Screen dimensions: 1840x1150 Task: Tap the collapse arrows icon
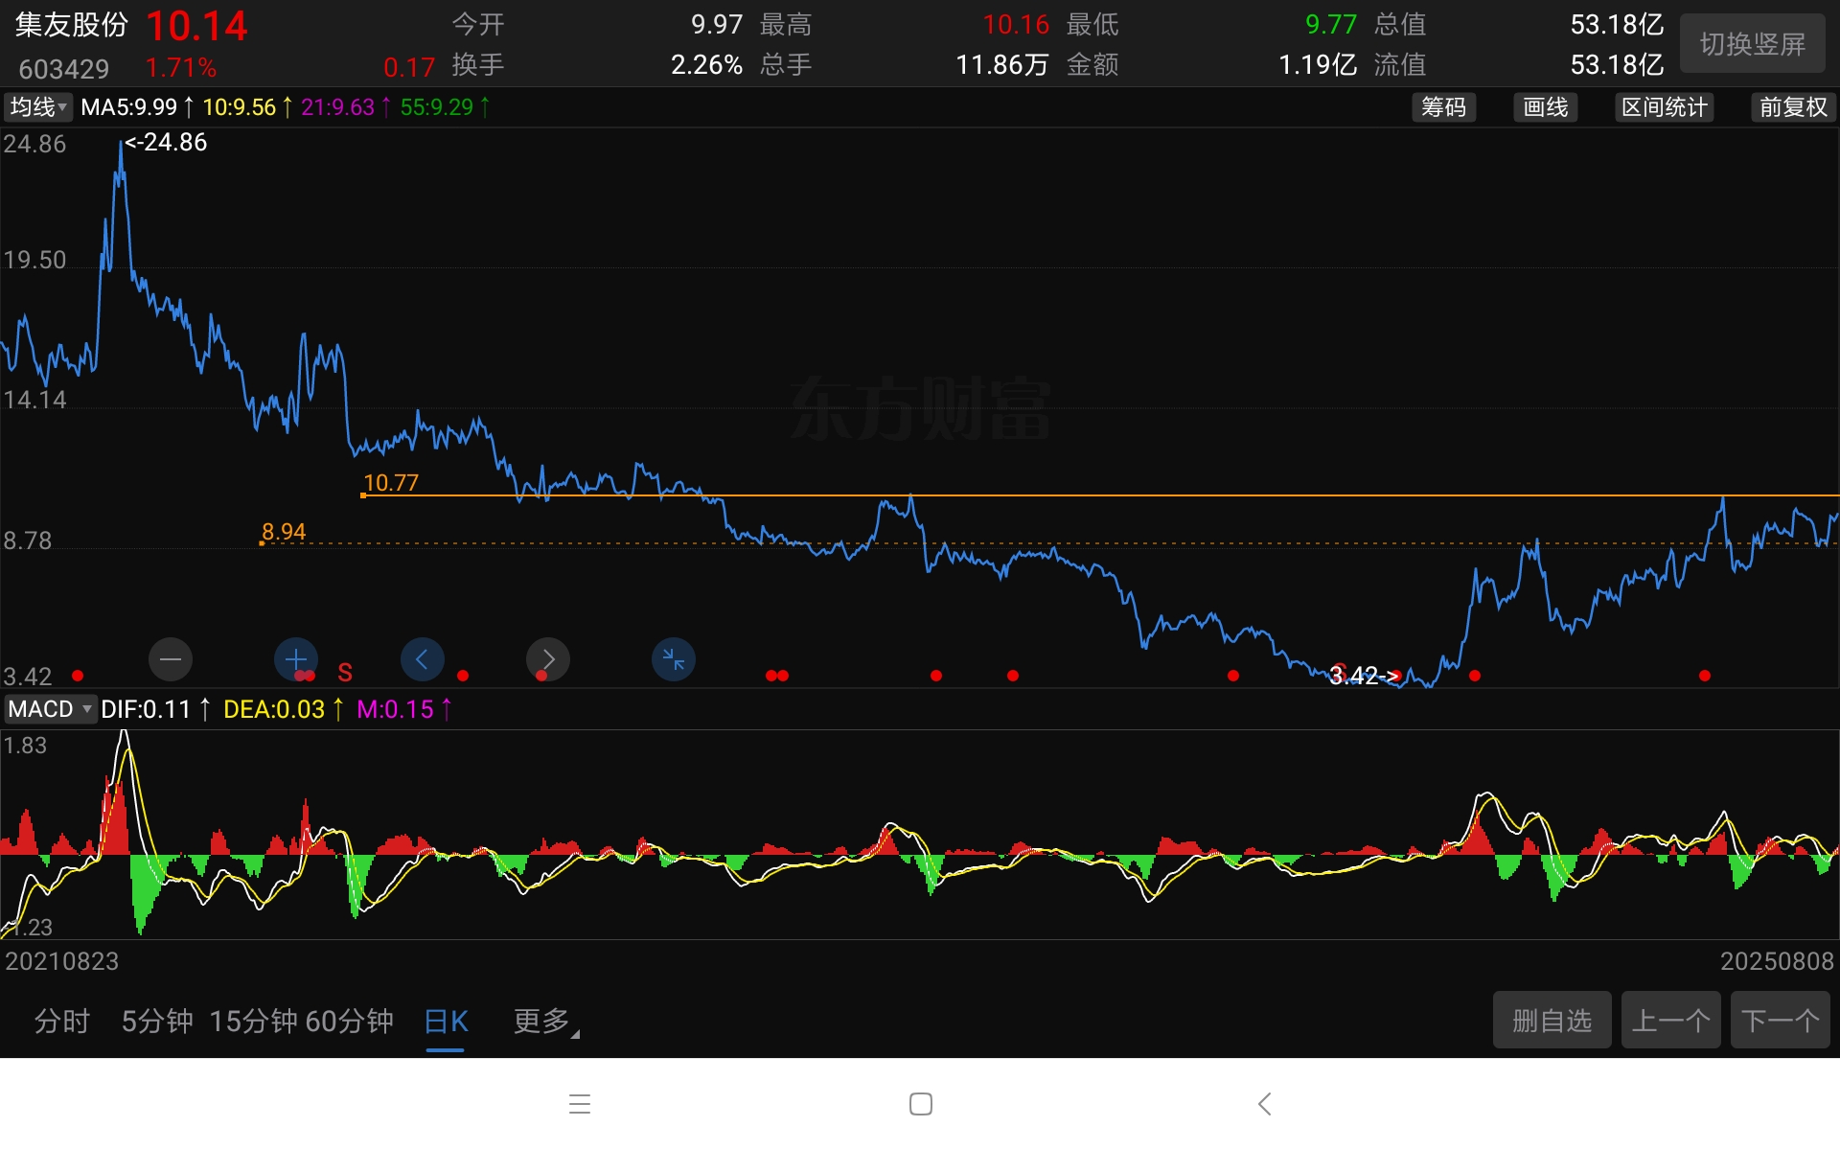point(674,659)
